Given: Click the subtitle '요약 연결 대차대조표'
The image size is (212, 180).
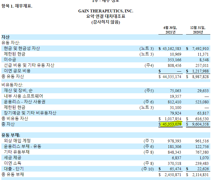Looking at the screenshot, I should tap(106, 16).
